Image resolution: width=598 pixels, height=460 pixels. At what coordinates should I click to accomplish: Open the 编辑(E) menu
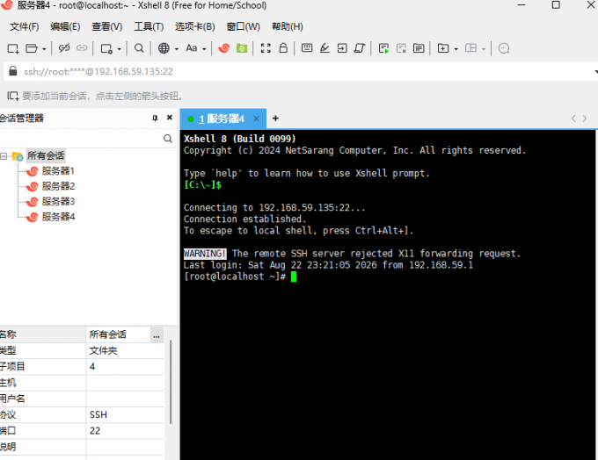click(x=65, y=26)
